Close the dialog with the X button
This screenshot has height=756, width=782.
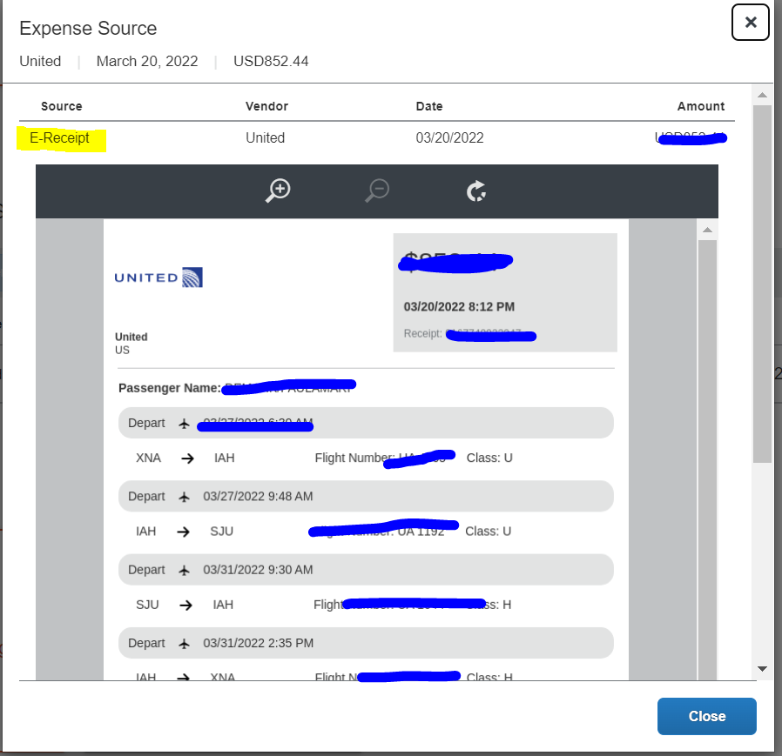point(750,23)
